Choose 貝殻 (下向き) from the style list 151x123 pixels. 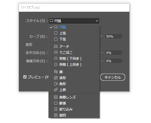point(74,58)
